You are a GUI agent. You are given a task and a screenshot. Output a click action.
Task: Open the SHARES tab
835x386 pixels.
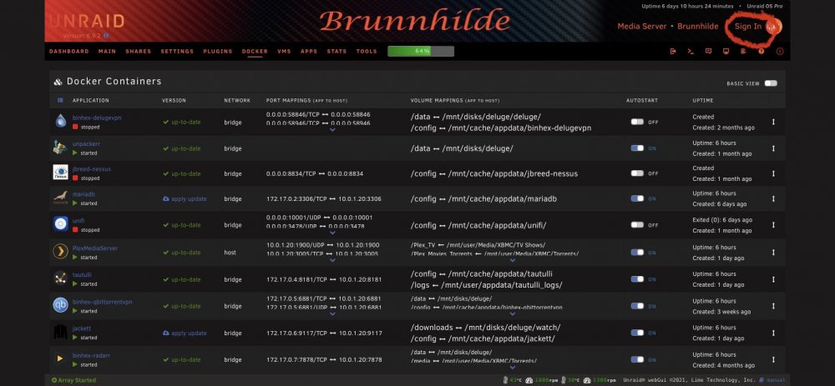(x=139, y=52)
